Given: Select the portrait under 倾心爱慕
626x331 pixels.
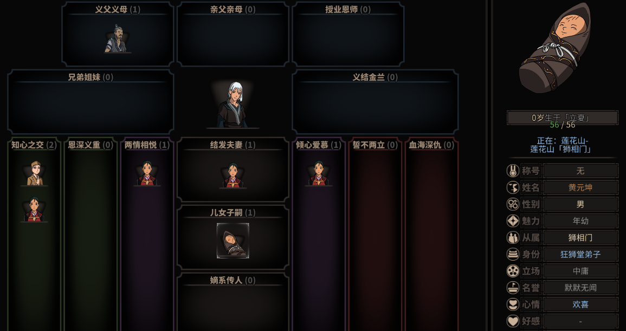Looking at the screenshot, I should coord(319,173).
